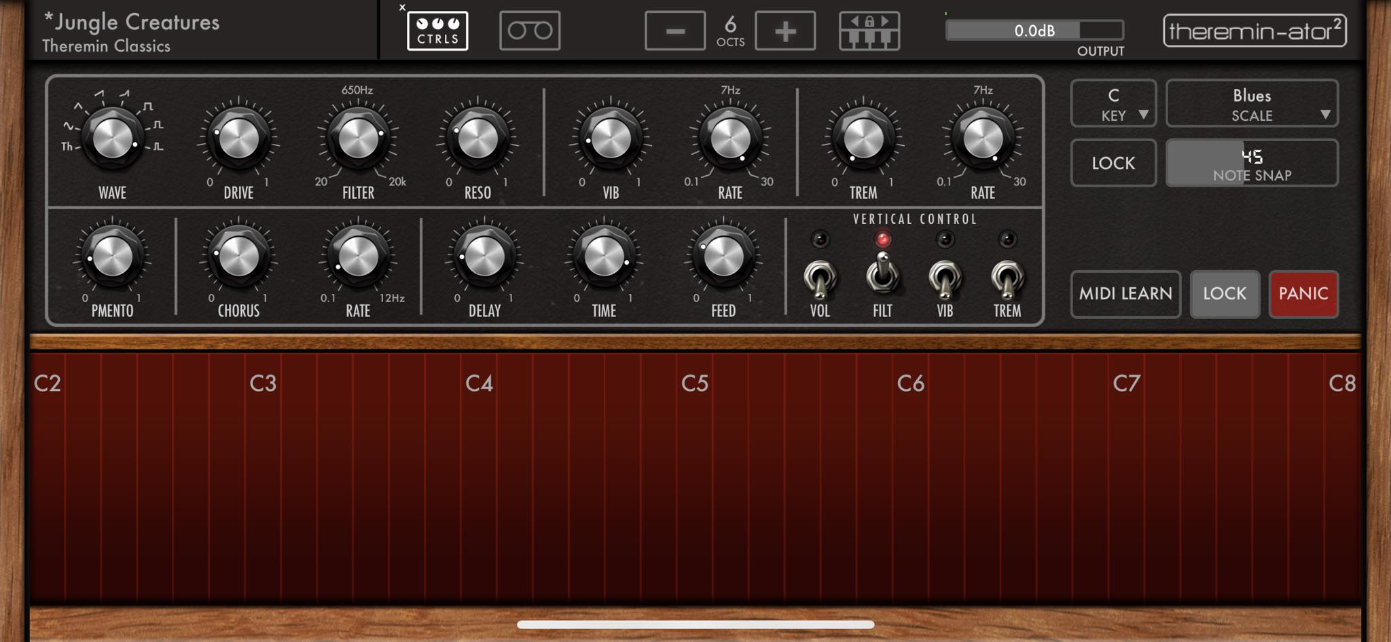The image size is (1391, 642).
Task: Play the C7 note on the strip
Action: click(x=1127, y=478)
